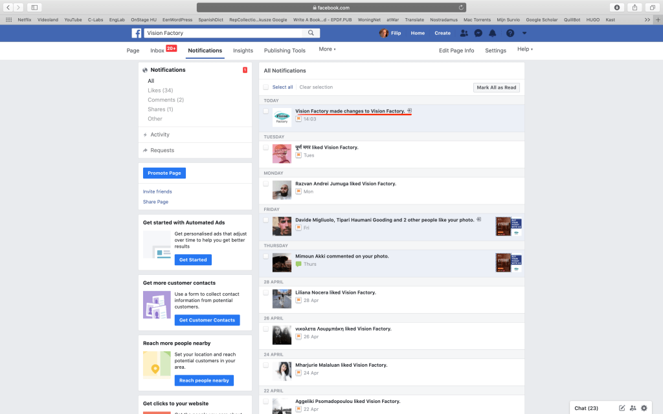Check the Razvan Andrei Jumuga notification checkbox
The image size is (663, 414).
(x=265, y=184)
